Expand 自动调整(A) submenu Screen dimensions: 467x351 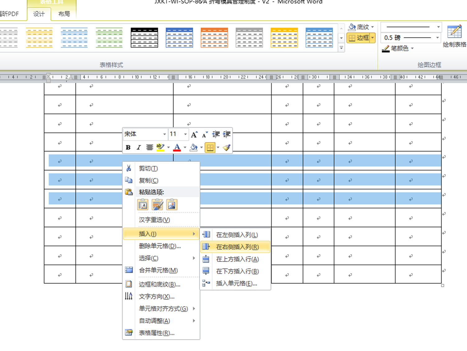tap(161, 321)
